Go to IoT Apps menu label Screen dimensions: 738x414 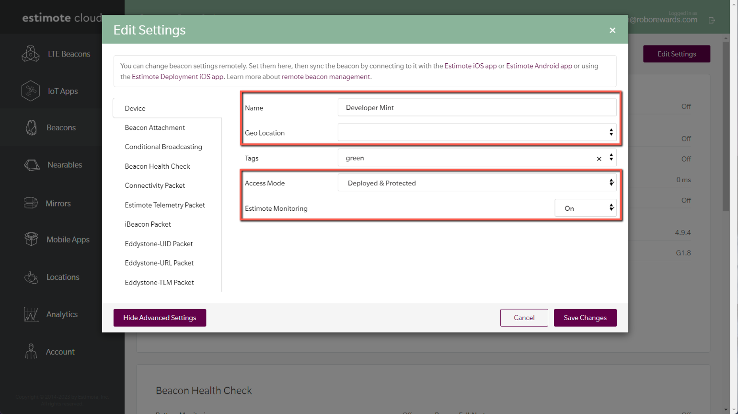[63, 91]
